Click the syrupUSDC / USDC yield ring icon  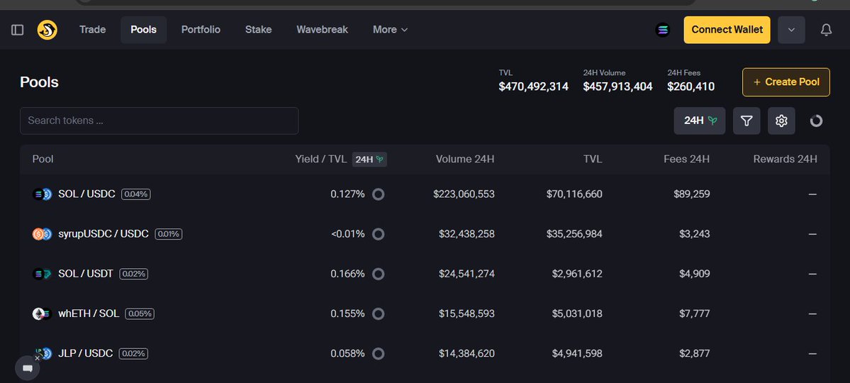[379, 234]
